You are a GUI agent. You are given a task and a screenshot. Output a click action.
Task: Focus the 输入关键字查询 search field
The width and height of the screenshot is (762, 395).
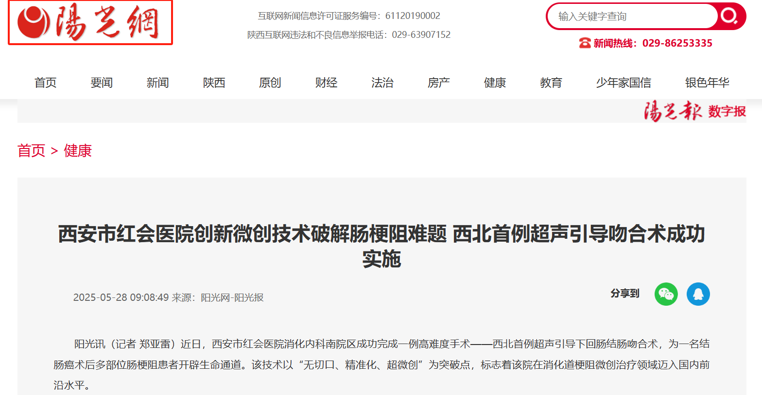632,16
